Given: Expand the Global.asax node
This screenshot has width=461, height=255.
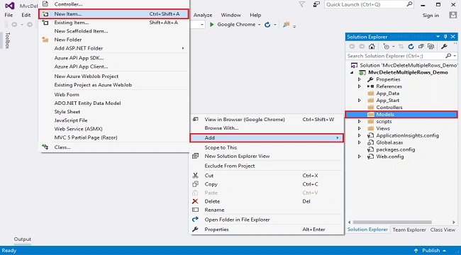Looking at the screenshot, I should pyautogui.click(x=360, y=142).
